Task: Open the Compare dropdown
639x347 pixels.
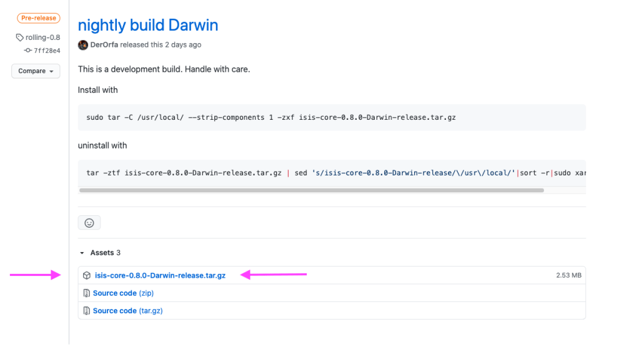Action: pyautogui.click(x=36, y=71)
